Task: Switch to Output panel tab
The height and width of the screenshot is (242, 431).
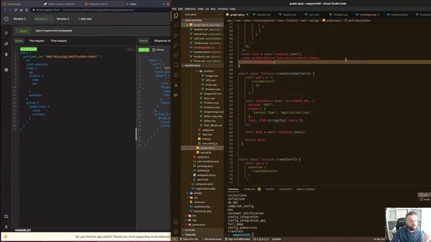Action: [269, 189]
